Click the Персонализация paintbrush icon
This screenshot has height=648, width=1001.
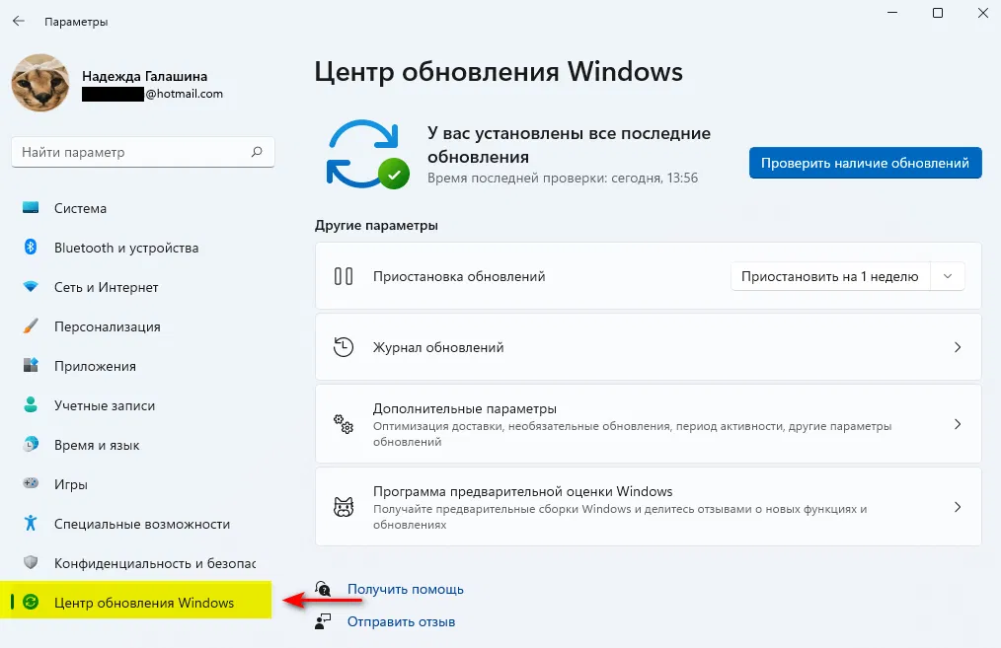coord(31,326)
